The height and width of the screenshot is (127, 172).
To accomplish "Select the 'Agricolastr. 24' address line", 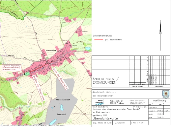I will tap(117, 101).
